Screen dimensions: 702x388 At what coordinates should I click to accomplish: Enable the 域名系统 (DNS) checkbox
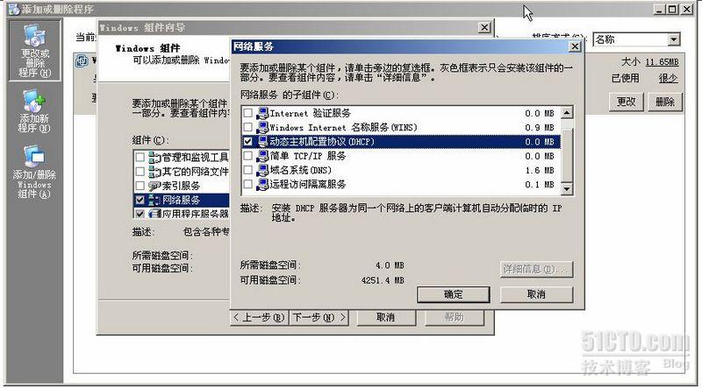tap(247, 170)
